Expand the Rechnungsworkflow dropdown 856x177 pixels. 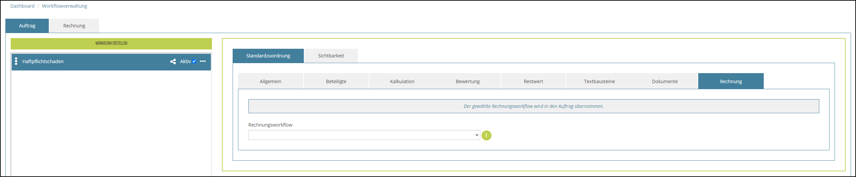coord(364,135)
